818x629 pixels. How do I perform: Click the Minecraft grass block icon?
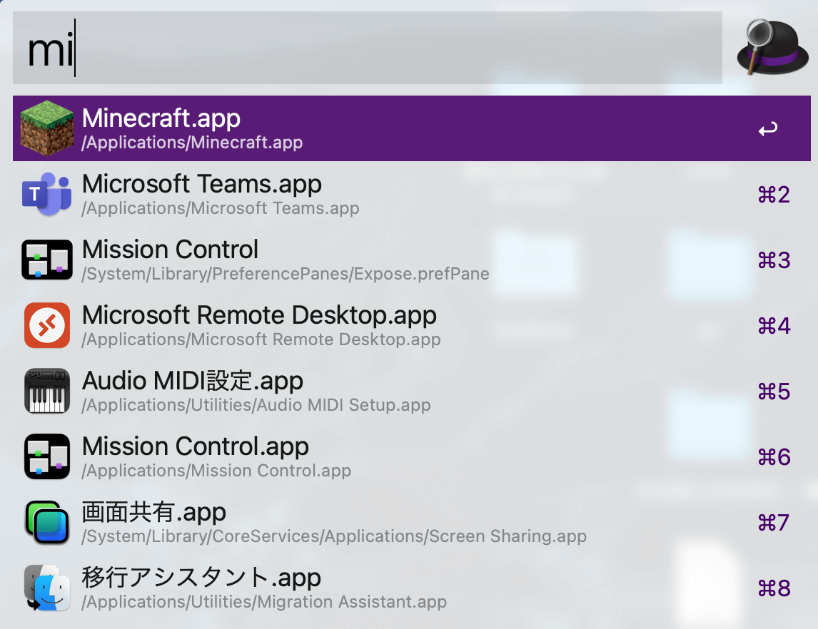click(47, 128)
